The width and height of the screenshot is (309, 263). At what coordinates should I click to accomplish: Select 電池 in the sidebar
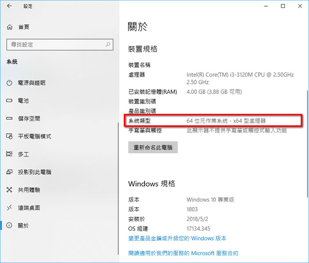coord(23,101)
